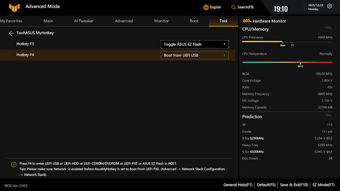The height and width of the screenshot is (191, 340).
Task: Click the CPU Frequency bar
Action: tap(287, 42)
